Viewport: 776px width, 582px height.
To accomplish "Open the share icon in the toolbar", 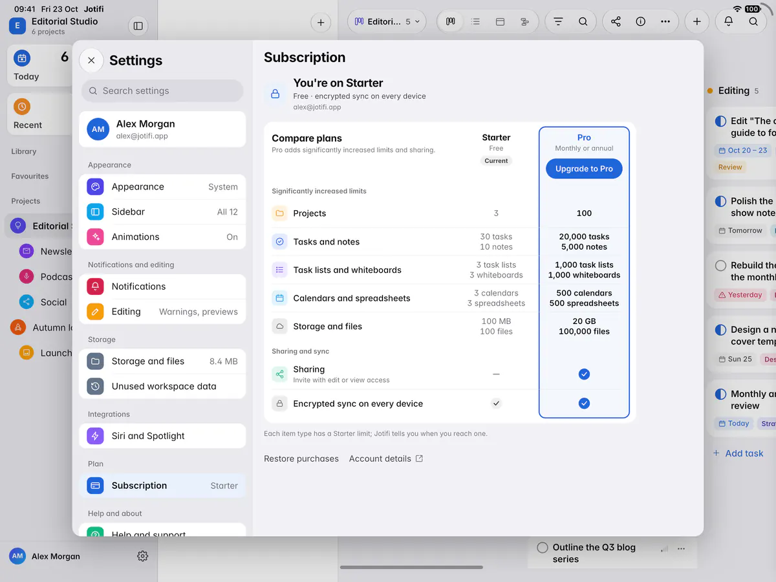I will (616, 21).
